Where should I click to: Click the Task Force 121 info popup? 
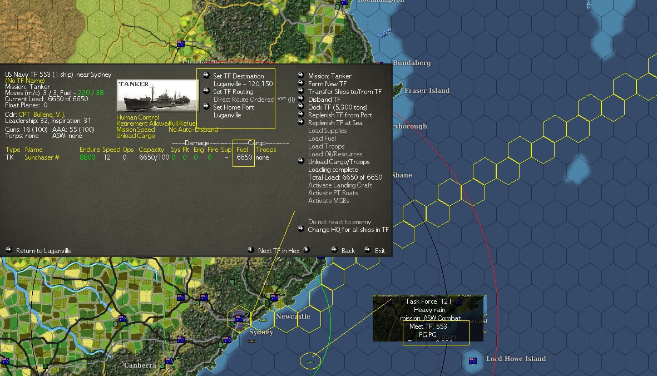(x=429, y=318)
